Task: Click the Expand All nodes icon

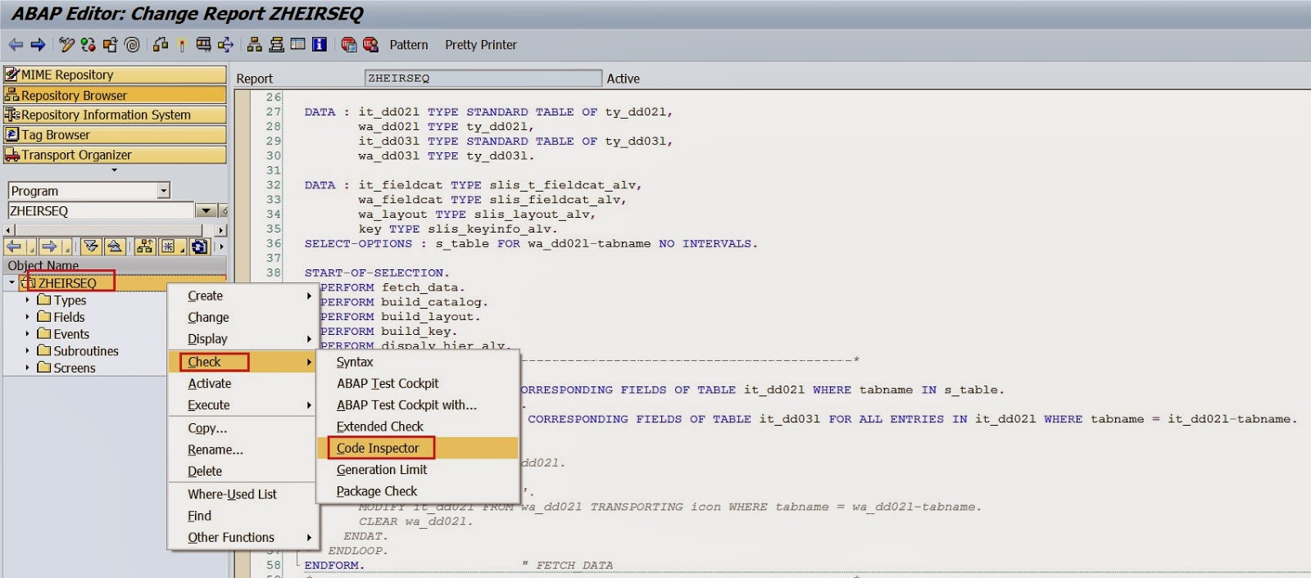Action: (x=91, y=246)
